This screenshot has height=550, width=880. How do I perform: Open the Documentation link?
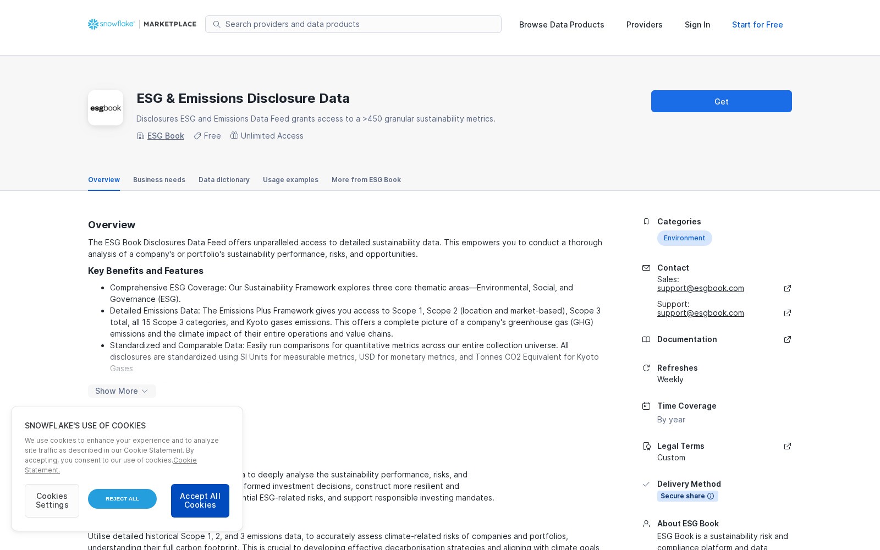687,339
